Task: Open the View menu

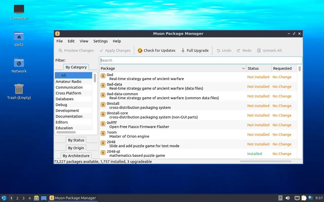Action: tap(84, 41)
